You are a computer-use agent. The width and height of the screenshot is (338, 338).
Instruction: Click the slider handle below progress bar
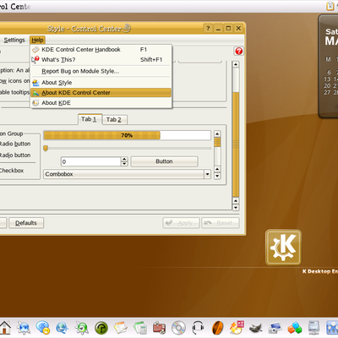[x=46, y=148]
